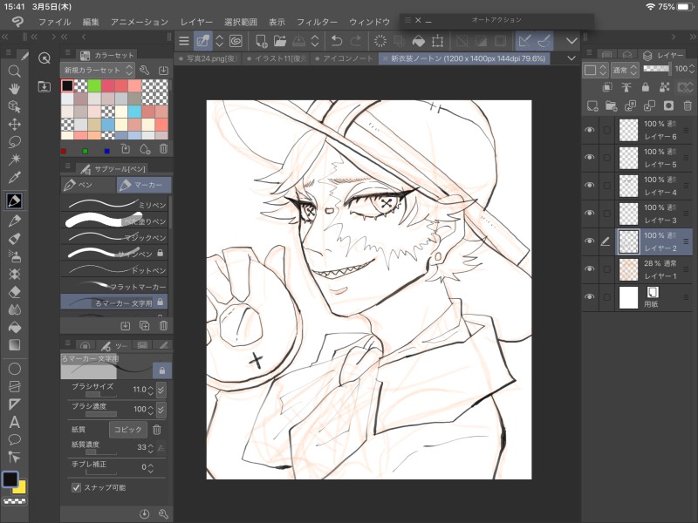698x523 pixels.
Task: Select the レイヤー 4 layer thumbnail
Action: coord(628,186)
